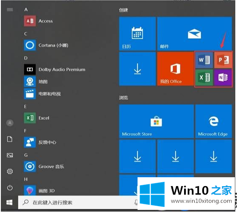Launch Word from the Office tile group
The height and width of the screenshot is (212, 237).
coord(204,60)
